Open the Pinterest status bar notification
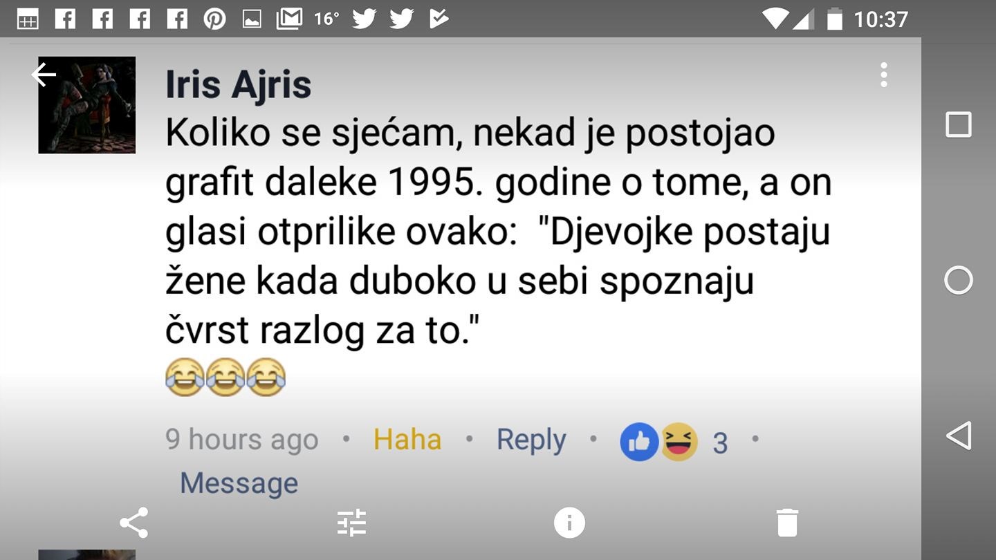 pyautogui.click(x=215, y=19)
